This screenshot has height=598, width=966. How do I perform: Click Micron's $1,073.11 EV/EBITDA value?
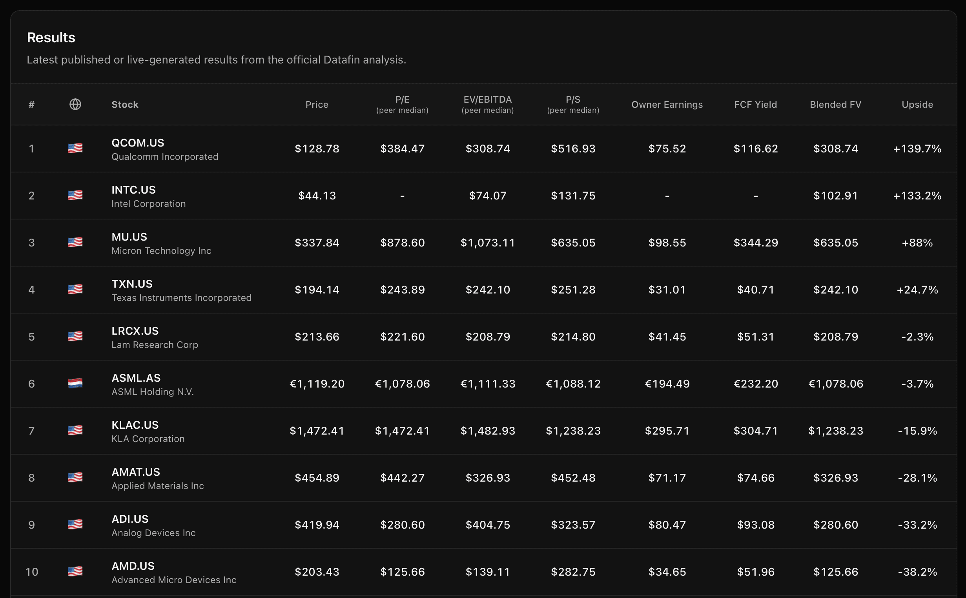coord(488,243)
